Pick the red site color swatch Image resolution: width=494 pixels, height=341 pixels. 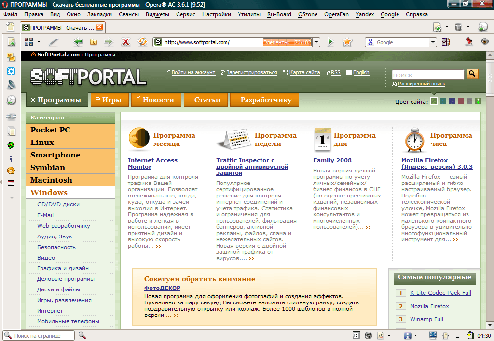coord(461,101)
